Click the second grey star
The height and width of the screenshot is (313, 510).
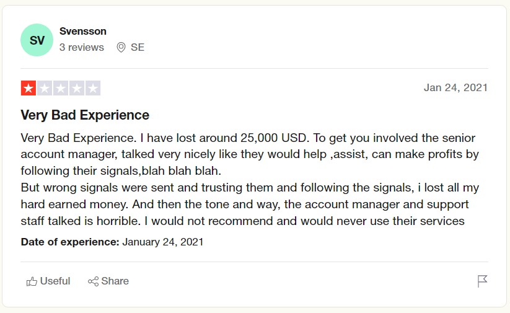45,88
